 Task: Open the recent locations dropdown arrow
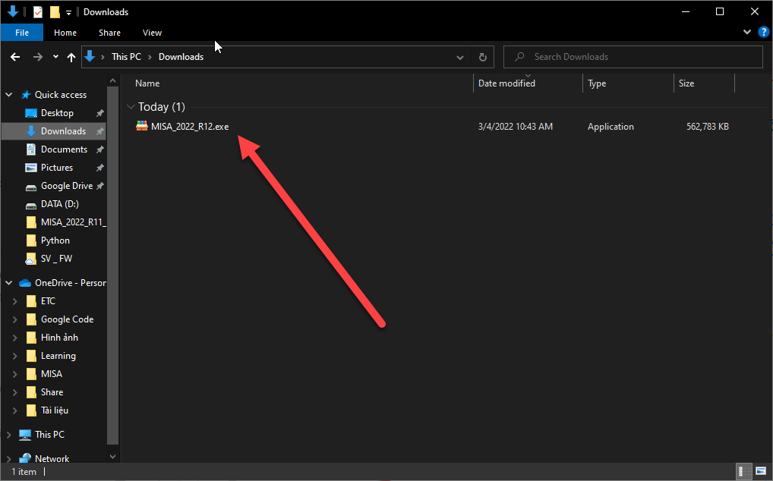55,57
